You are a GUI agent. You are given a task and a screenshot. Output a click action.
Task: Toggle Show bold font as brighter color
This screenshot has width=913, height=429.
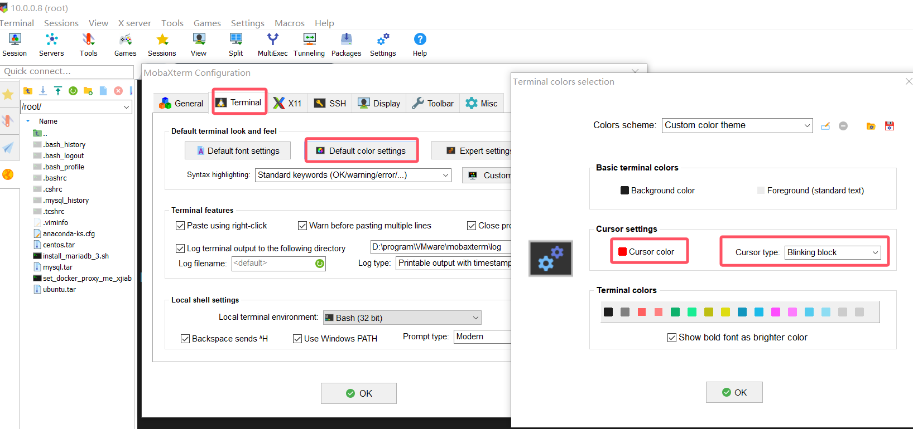tap(672, 338)
